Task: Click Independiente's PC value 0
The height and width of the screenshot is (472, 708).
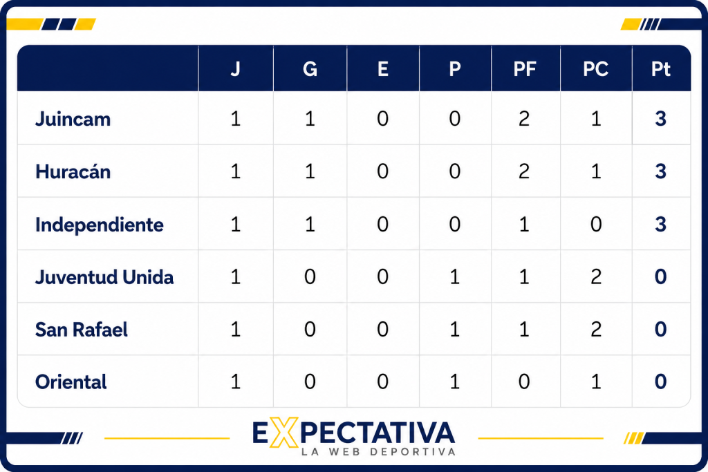Action: coord(596,224)
